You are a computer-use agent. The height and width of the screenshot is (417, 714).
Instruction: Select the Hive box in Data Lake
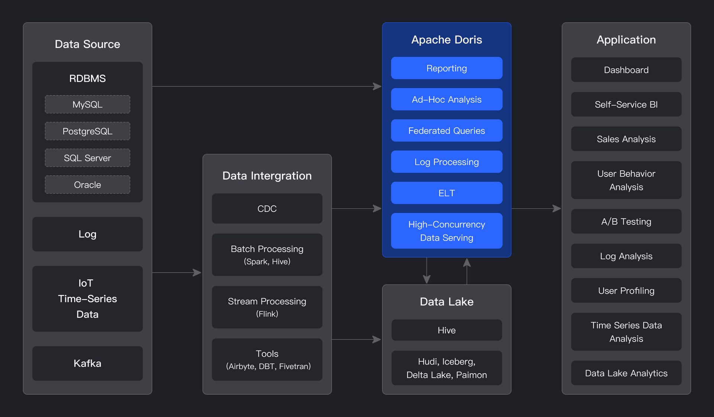click(447, 330)
